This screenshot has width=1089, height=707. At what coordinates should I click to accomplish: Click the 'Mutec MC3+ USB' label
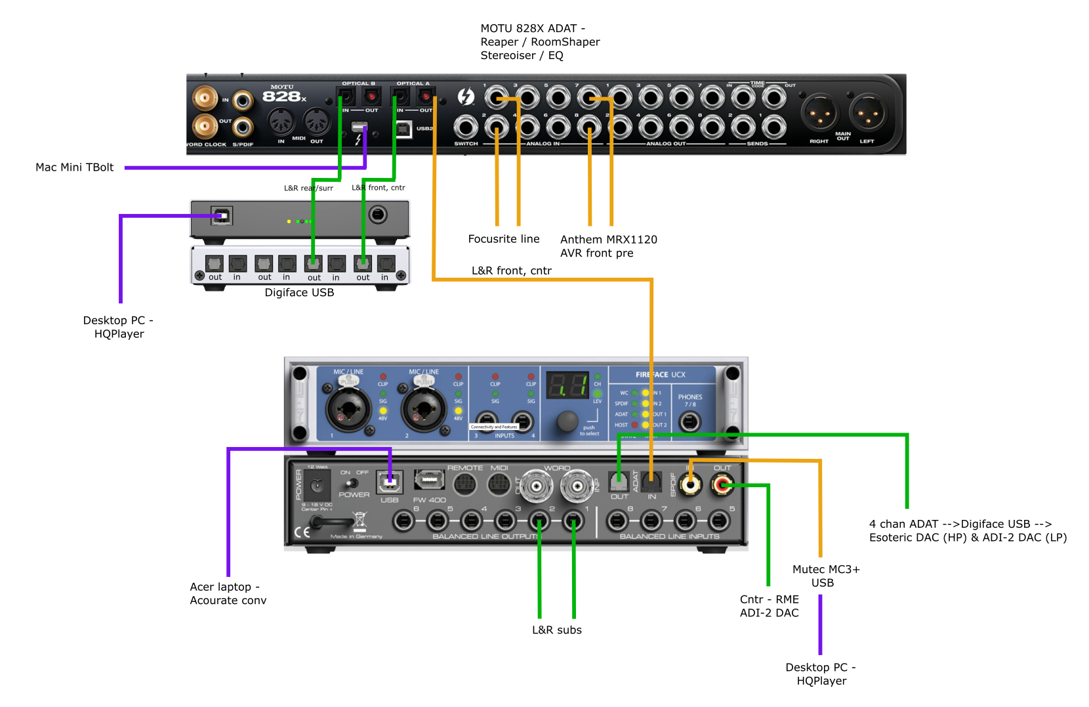click(x=825, y=576)
